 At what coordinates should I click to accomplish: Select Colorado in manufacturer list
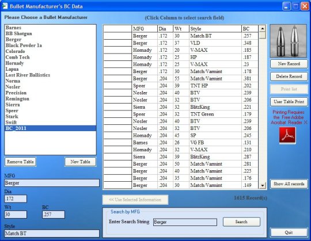pos(50,51)
